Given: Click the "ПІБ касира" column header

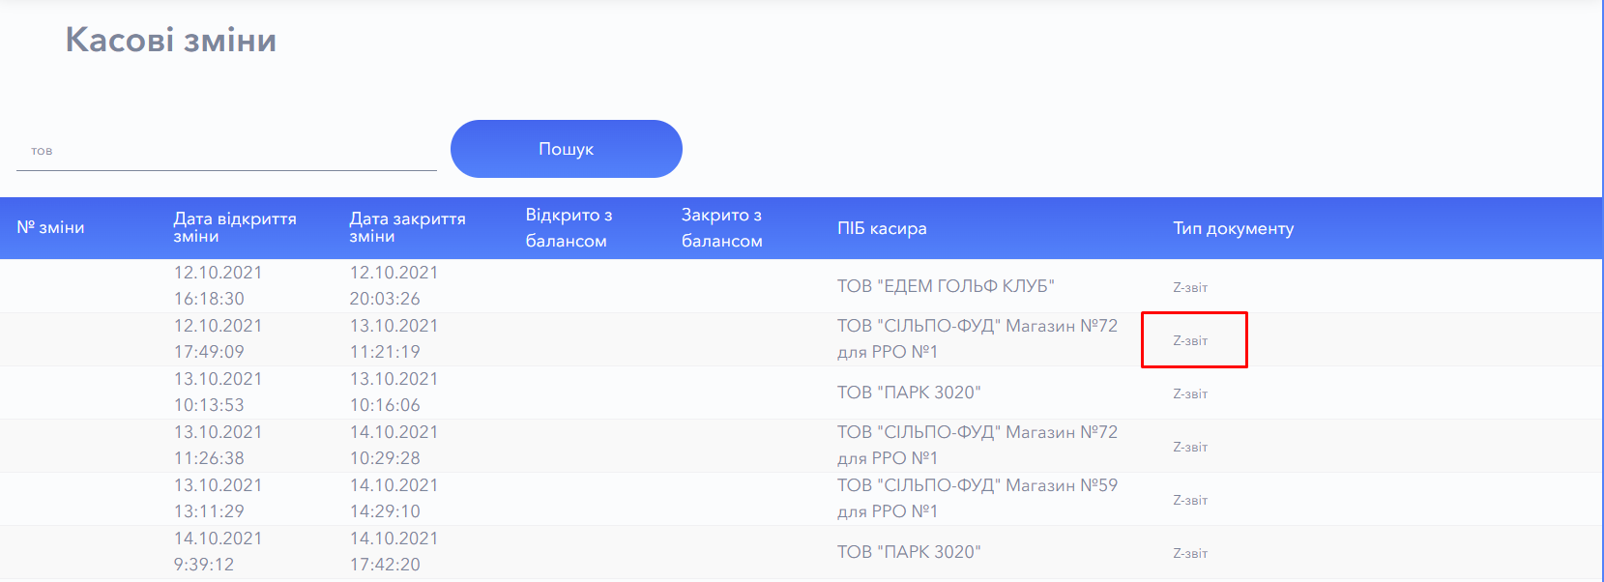Looking at the screenshot, I should pos(882,228).
